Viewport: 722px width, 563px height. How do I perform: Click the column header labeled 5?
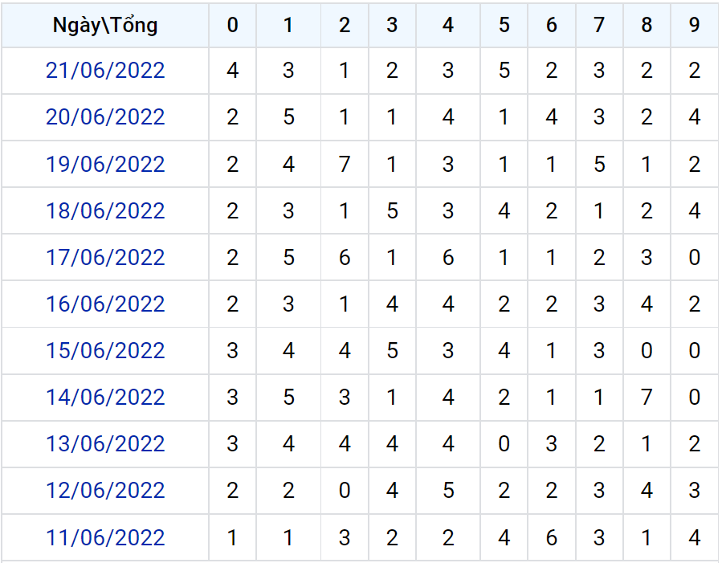pyautogui.click(x=504, y=25)
